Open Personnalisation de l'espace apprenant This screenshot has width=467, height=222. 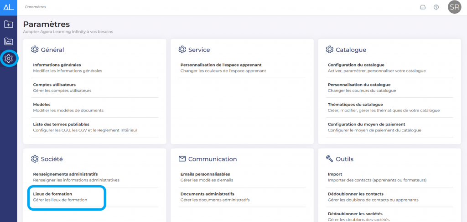(221, 65)
